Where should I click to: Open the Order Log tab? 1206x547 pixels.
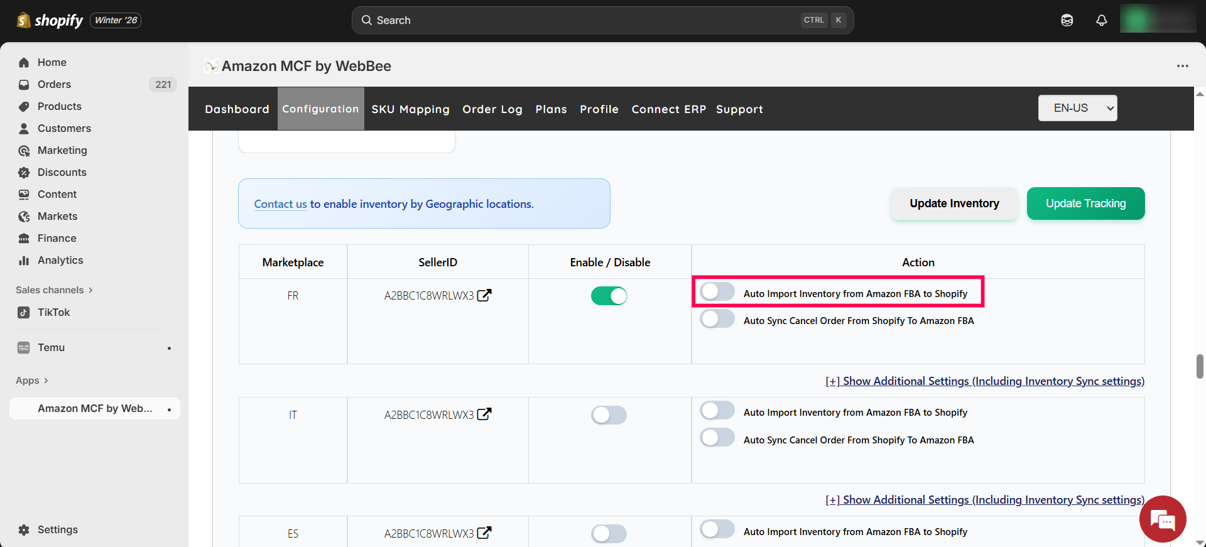point(492,109)
